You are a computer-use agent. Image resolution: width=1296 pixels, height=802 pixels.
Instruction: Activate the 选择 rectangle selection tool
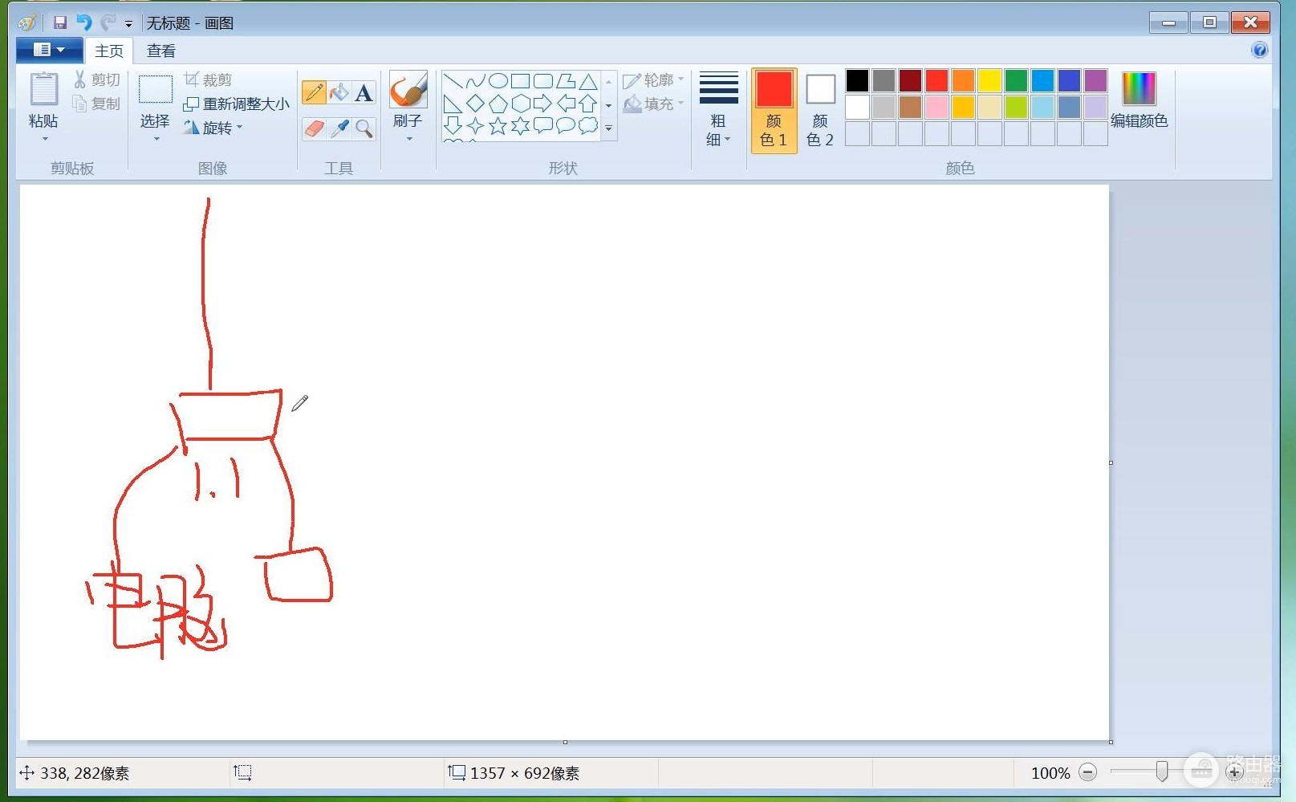pos(156,89)
